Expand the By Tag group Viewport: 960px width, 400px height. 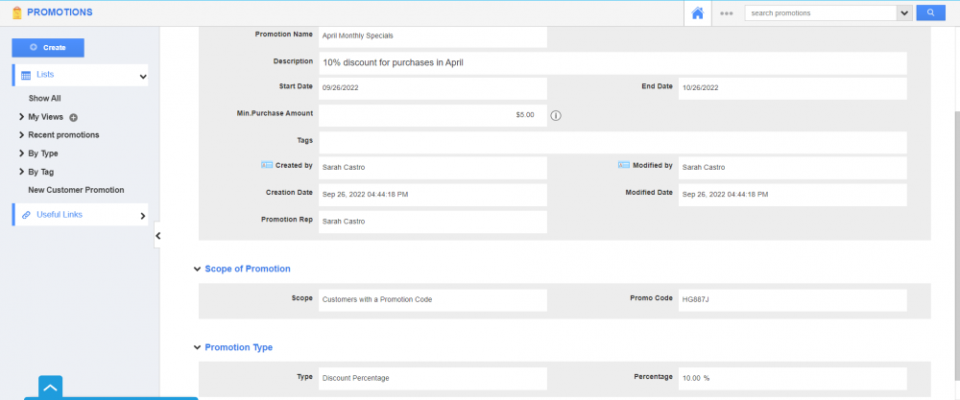[x=22, y=172]
